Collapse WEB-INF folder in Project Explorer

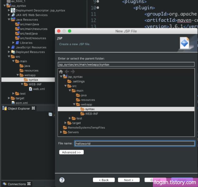(22, 84)
